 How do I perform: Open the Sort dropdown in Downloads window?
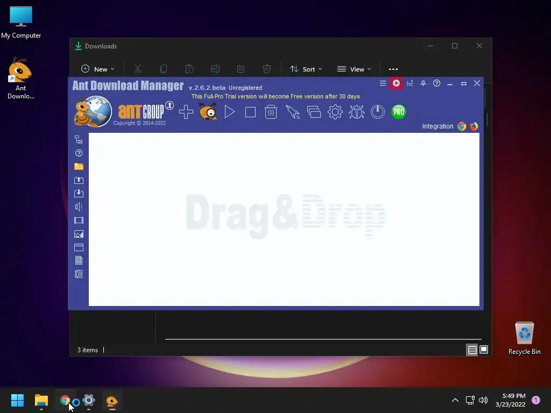pos(306,69)
